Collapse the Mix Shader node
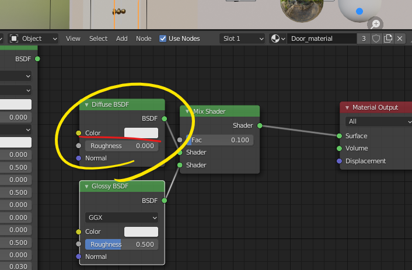The height and width of the screenshot is (270, 412). click(x=187, y=111)
